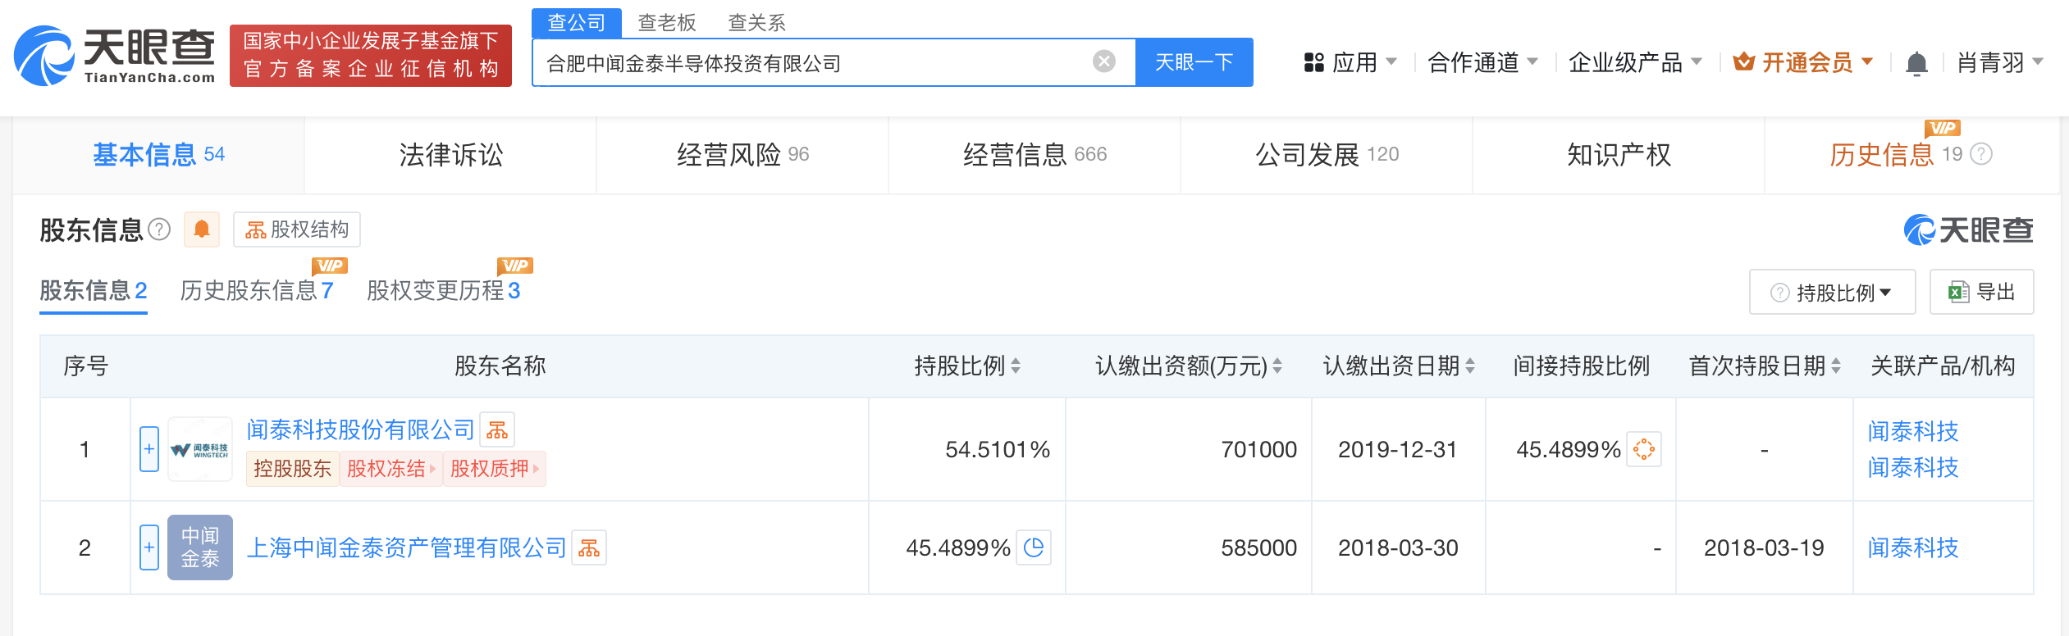Select the 查关系 search tab

click(x=757, y=23)
